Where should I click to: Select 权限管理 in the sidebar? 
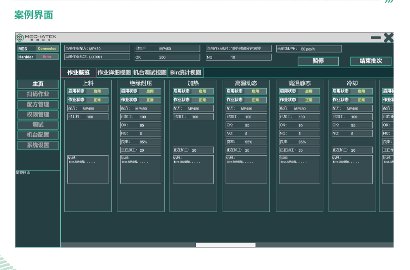(38, 115)
